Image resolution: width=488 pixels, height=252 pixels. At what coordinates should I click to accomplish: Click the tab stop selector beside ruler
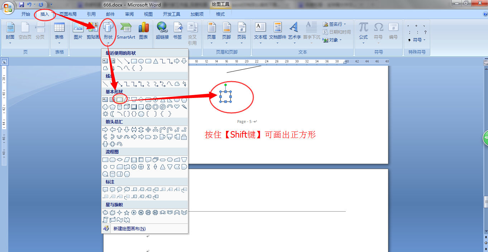pos(4,61)
